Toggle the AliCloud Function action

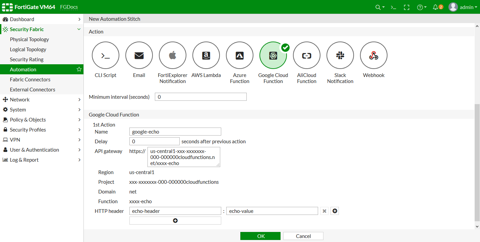pos(307,56)
